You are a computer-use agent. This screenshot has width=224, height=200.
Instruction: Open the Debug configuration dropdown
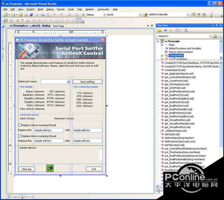pos(104,15)
